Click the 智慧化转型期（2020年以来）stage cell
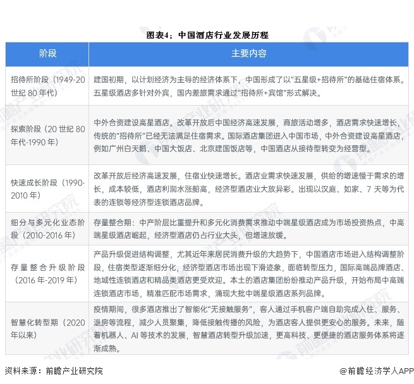The width and height of the screenshot is (414, 384). click(47, 328)
